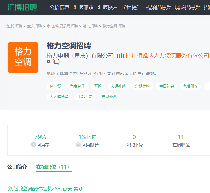Screen dimensions: 210x193
Task: Click the 高温补贴 benefit tag
Action: 109,97
